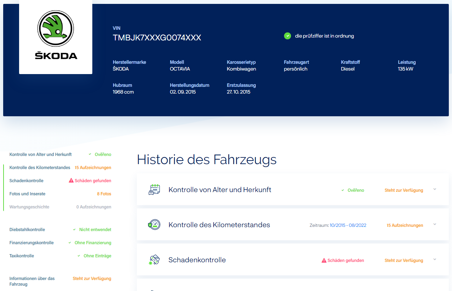The width and height of the screenshot is (452, 291).
Task: Click the Kontrolle des Kilometerstandes card title
Action: pyautogui.click(x=219, y=225)
